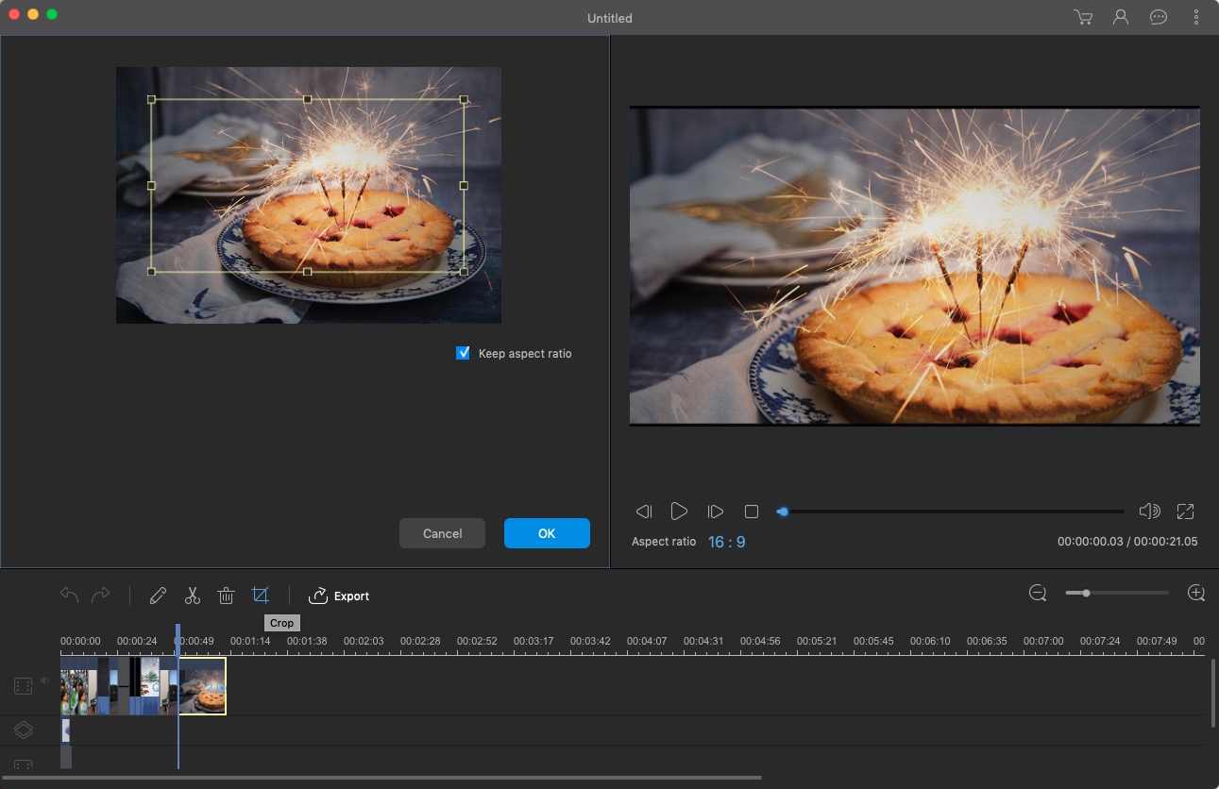Click the vertical timeline scrollbar

click(1213, 693)
